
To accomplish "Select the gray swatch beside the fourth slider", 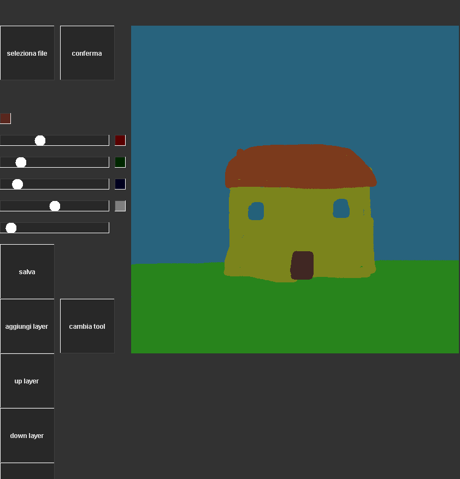I will click(x=120, y=206).
